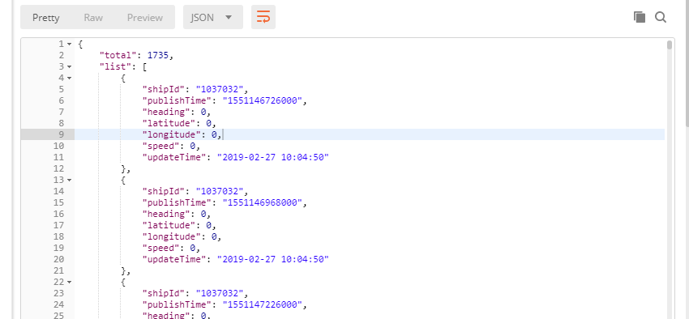
Task: Collapse the object starting at line 22
Action: (x=69, y=282)
